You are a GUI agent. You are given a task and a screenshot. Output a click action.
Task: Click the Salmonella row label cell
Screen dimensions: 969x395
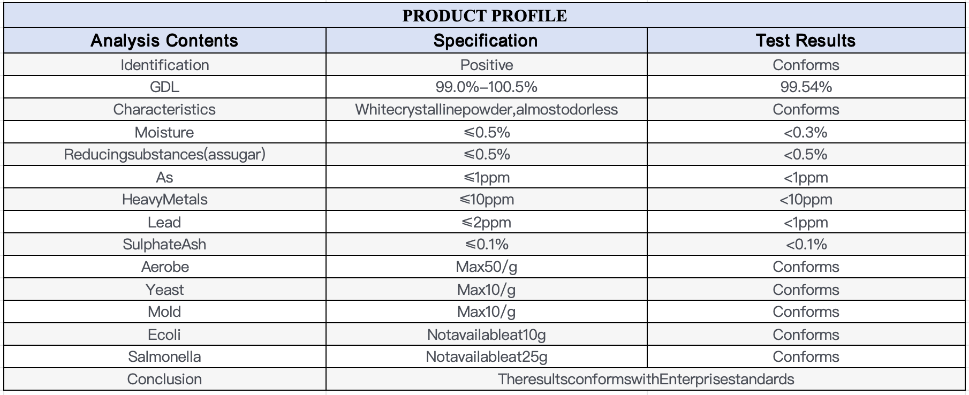click(x=165, y=356)
